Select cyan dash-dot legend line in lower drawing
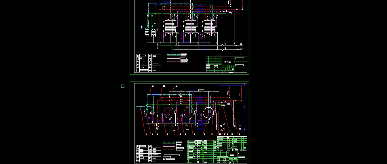This screenshot has width=387, height=164. click(x=169, y=142)
